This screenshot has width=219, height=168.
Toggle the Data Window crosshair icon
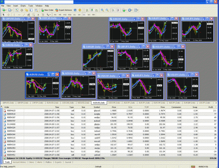pos(22,10)
